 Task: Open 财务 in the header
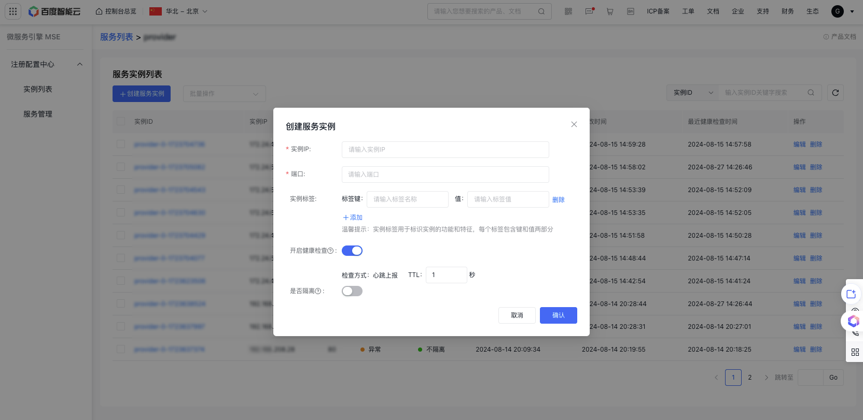point(788,11)
